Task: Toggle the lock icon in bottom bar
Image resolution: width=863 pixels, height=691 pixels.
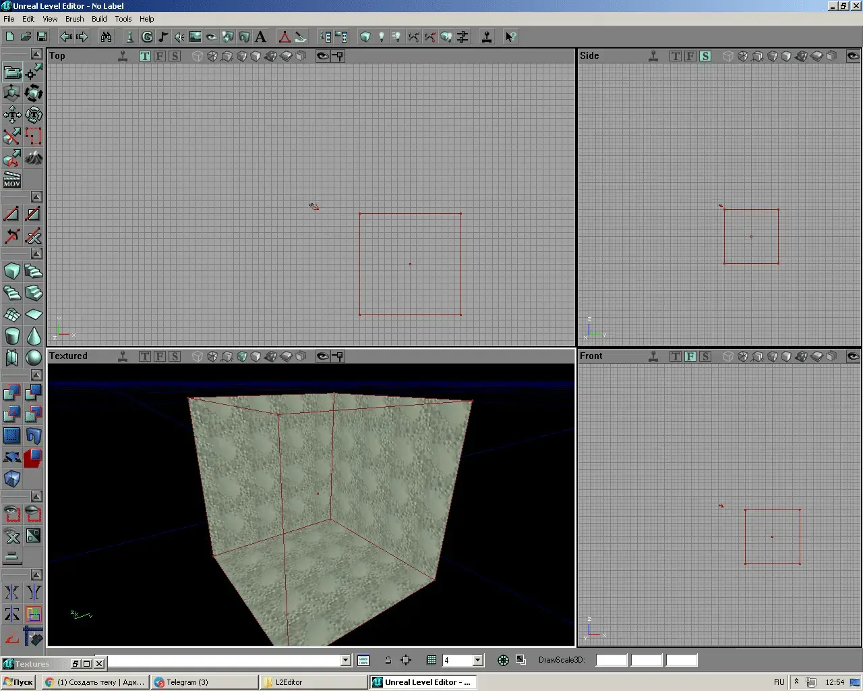Action: tap(388, 661)
